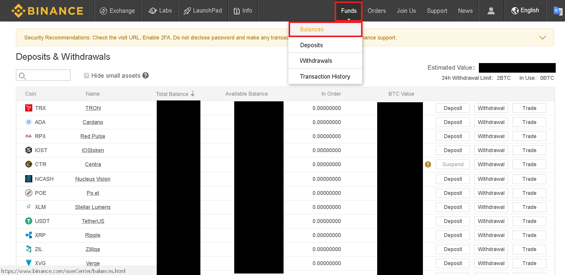The height and width of the screenshot is (275, 565).
Task: Click the Suspend button for CTR
Action: pos(453,164)
